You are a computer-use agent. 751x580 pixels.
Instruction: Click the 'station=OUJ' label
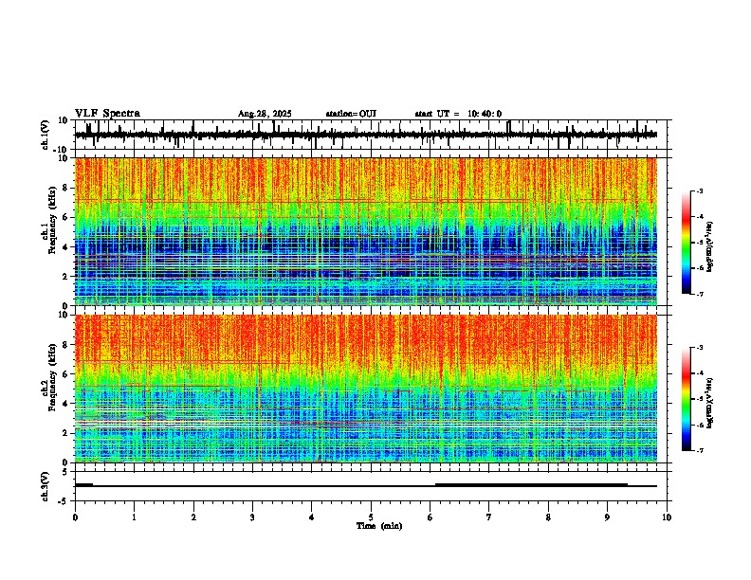click(x=351, y=114)
